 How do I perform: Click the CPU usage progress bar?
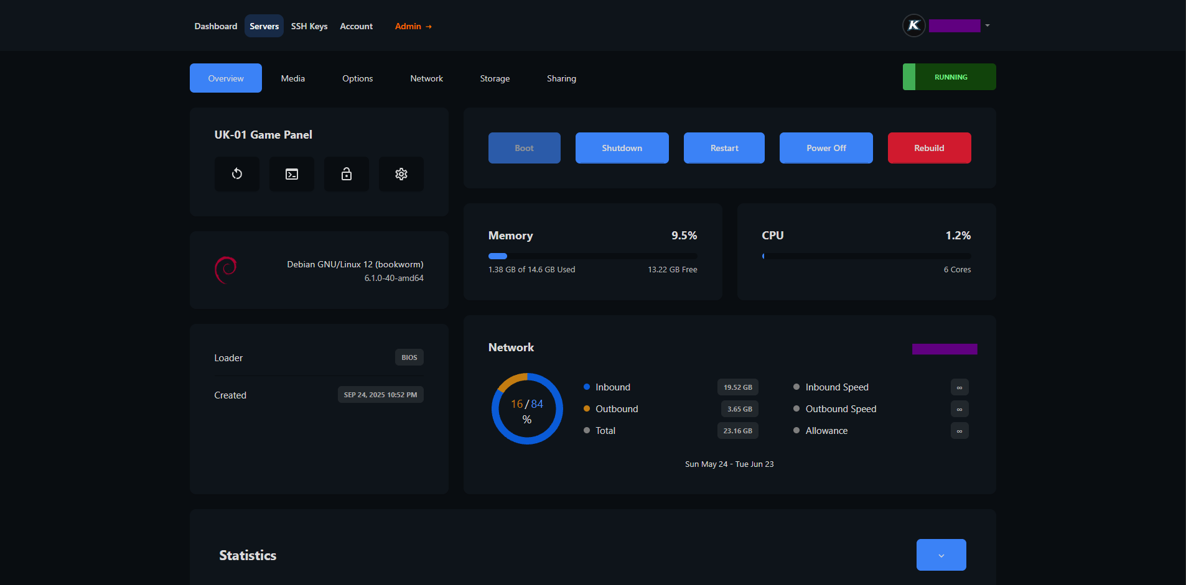[867, 256]
